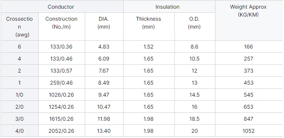284x138 pixels.
Task: Select the weight value 1052
Action: 249,131
